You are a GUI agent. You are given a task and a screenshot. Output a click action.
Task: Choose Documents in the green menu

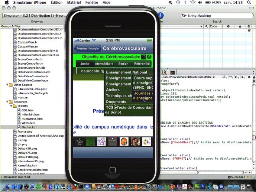point(116,102)
